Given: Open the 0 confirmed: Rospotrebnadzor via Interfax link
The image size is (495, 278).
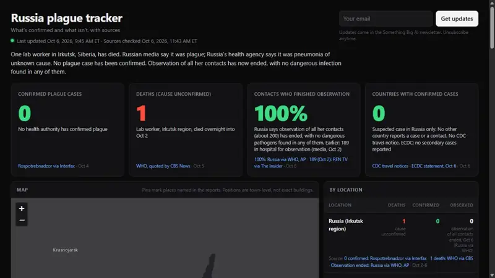Looking at the screenshot, I should (x=385, y=258).
